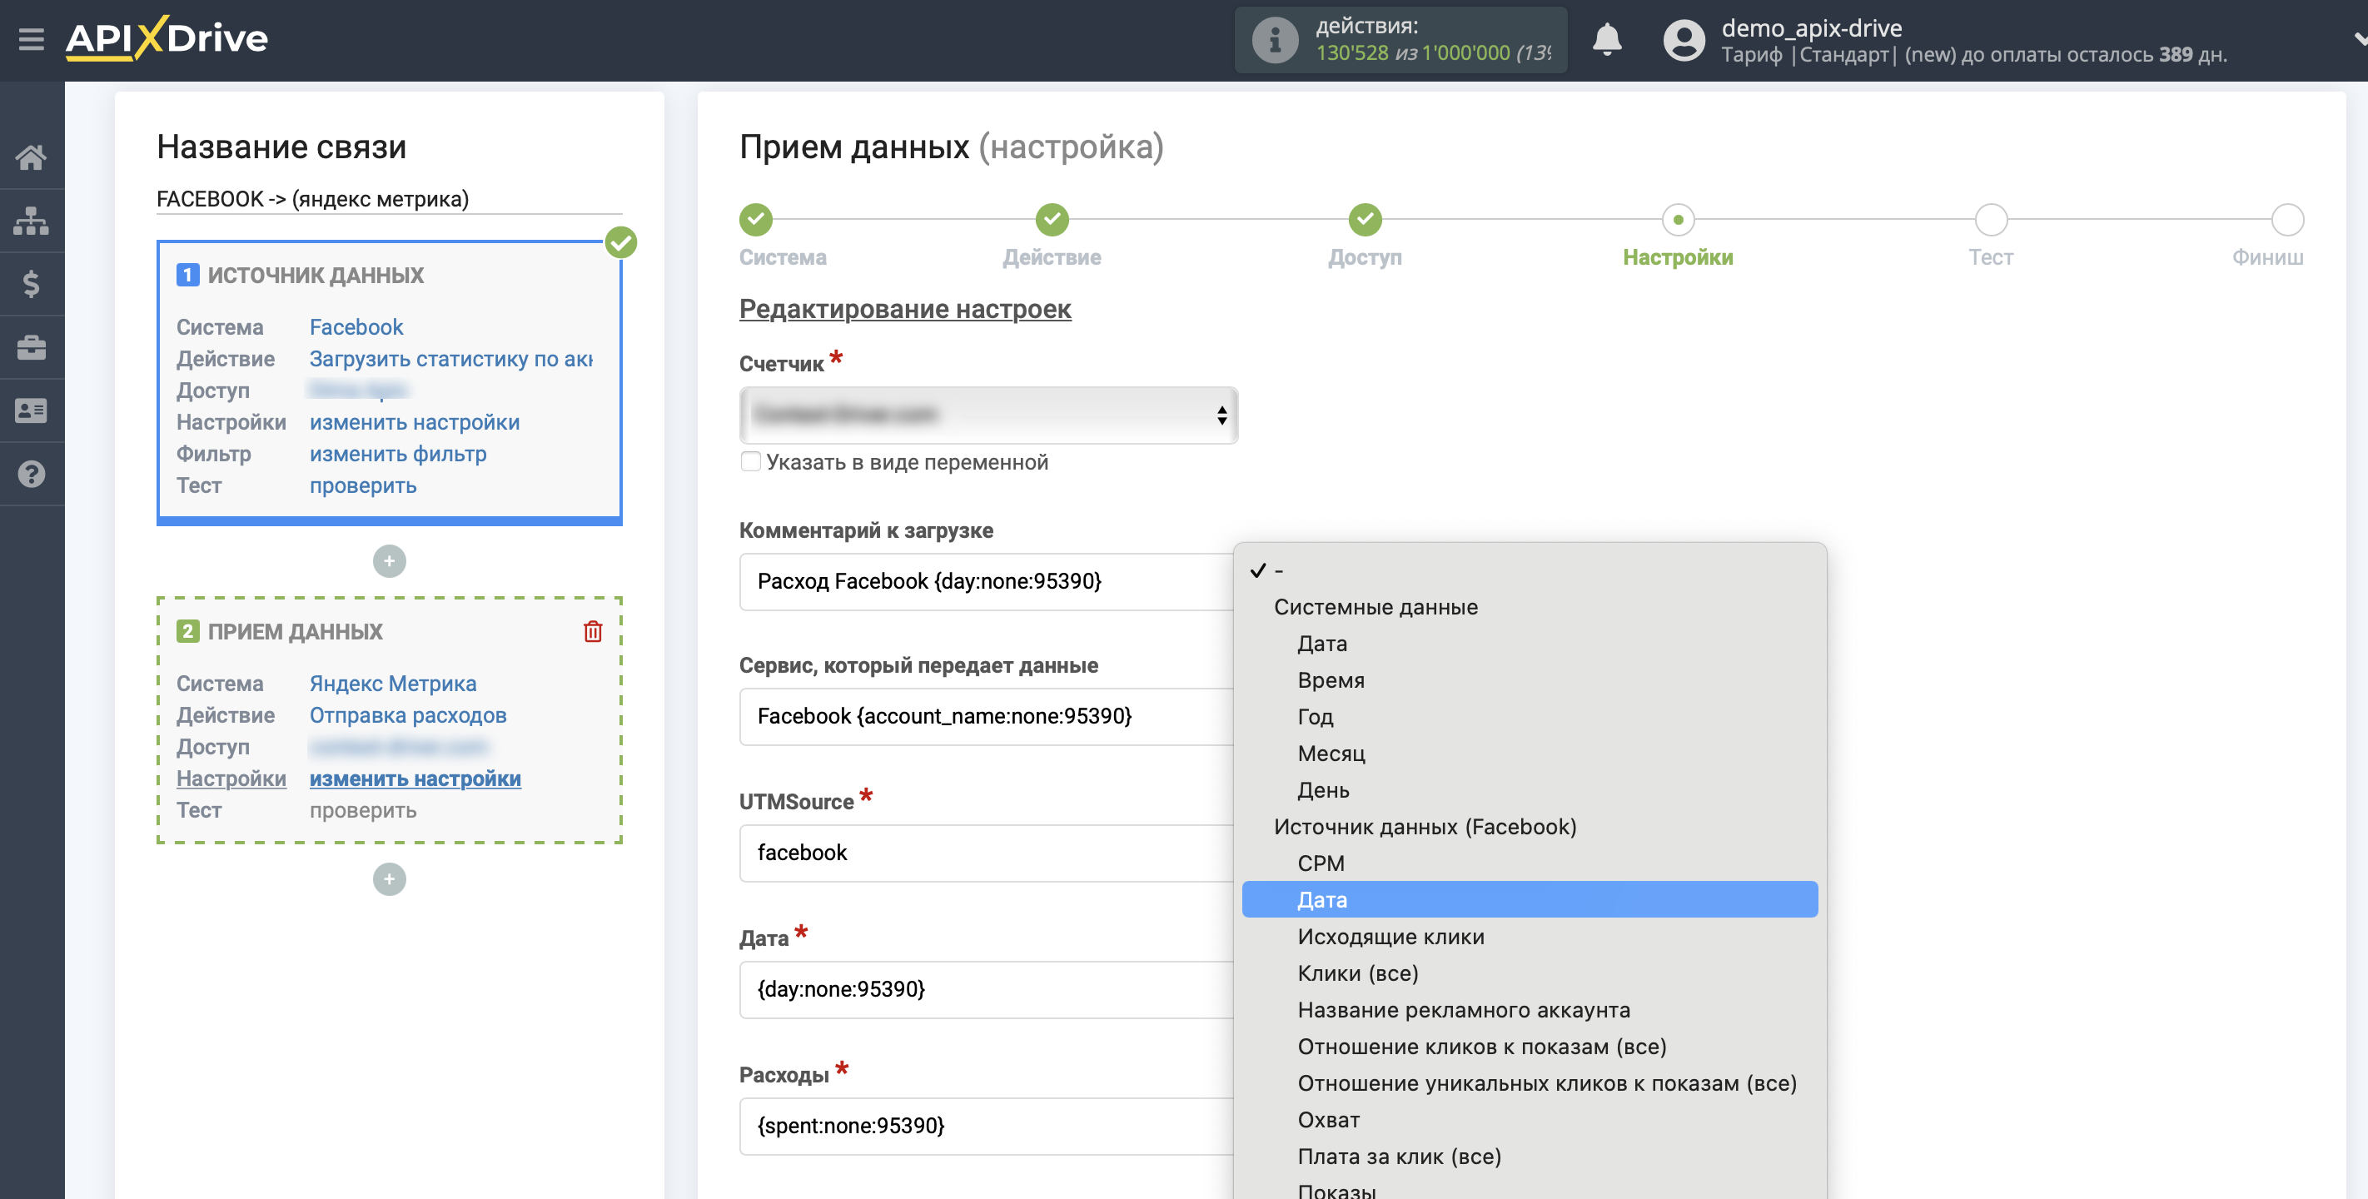Go to the Доступ step circle
Image resolution: width=2368 pixels, height=1199 pixels.
[x=1365, y=219]
